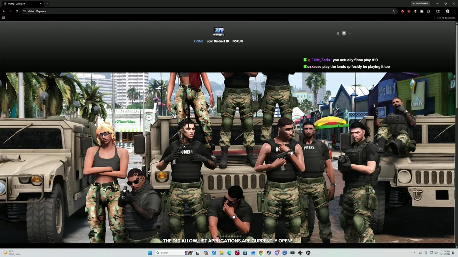Click the carousel pagination dots

[x=228, y=236]
